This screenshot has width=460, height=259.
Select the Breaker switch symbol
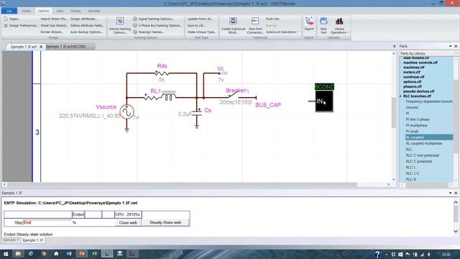(234, 96)
